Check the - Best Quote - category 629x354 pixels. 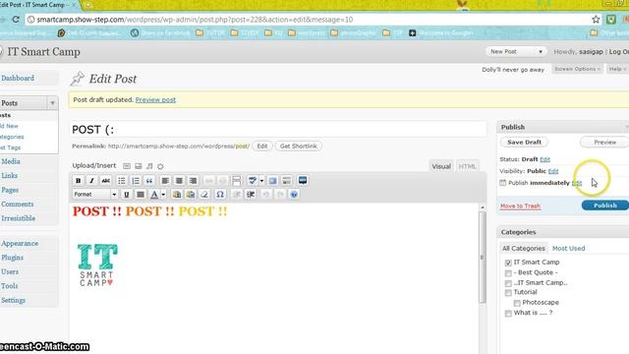point(508,273)
